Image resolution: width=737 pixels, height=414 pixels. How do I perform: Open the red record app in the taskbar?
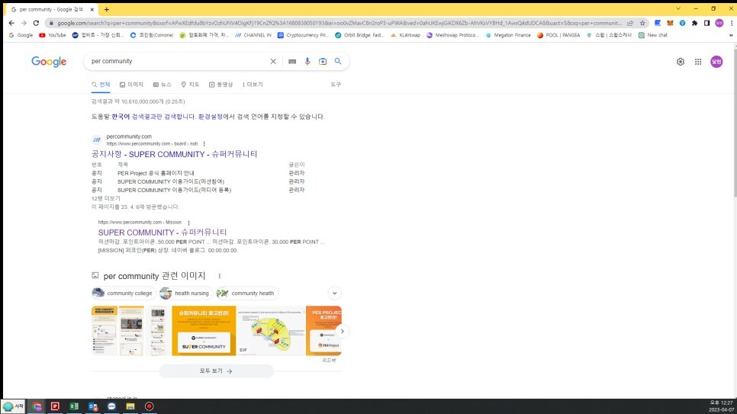coord(149,406)
